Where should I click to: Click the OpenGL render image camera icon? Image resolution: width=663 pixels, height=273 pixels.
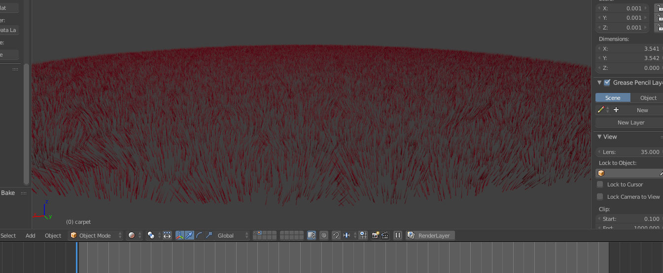(x=375, y=236)
